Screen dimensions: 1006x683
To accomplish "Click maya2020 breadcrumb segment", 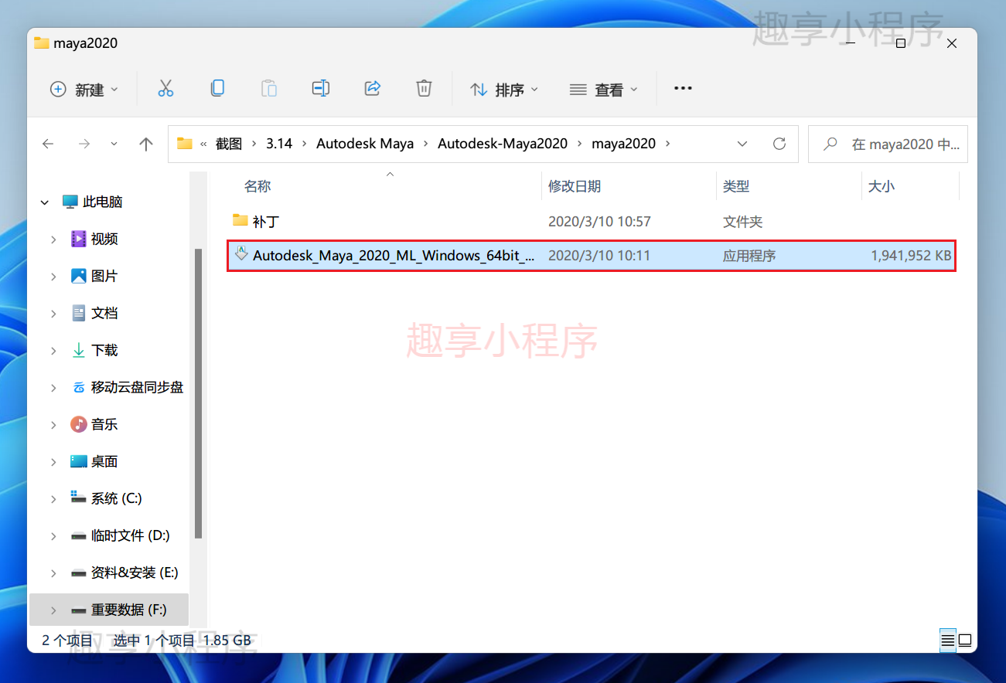I will coord(623,144).
